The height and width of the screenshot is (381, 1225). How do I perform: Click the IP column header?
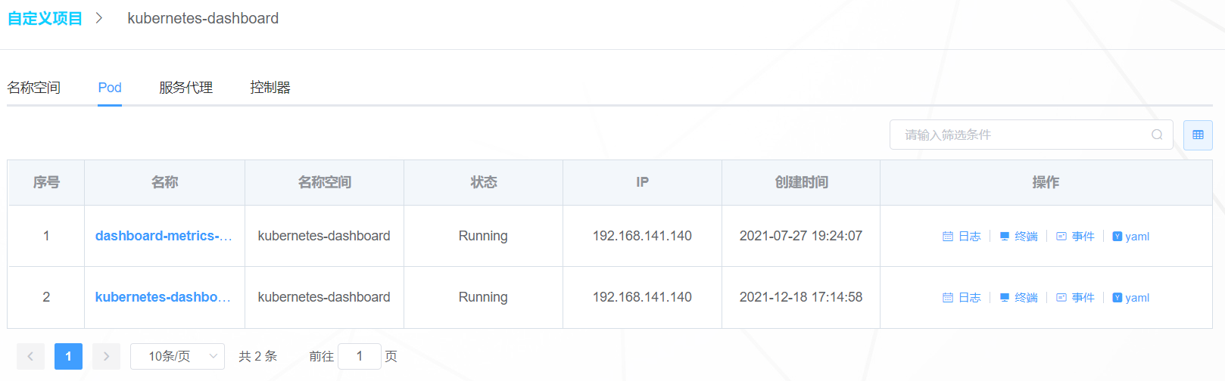tap(642, 182)
